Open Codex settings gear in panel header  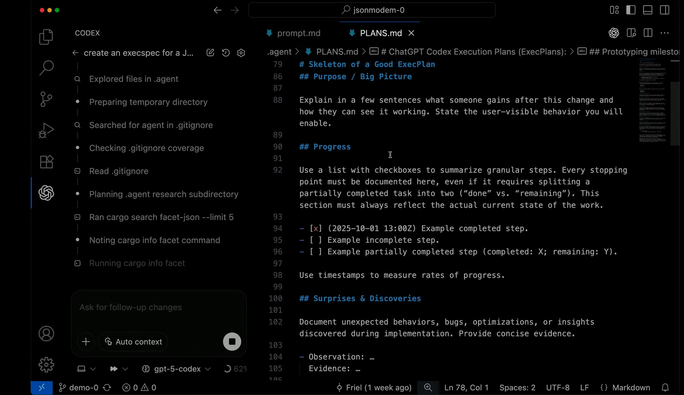point(241,53)
